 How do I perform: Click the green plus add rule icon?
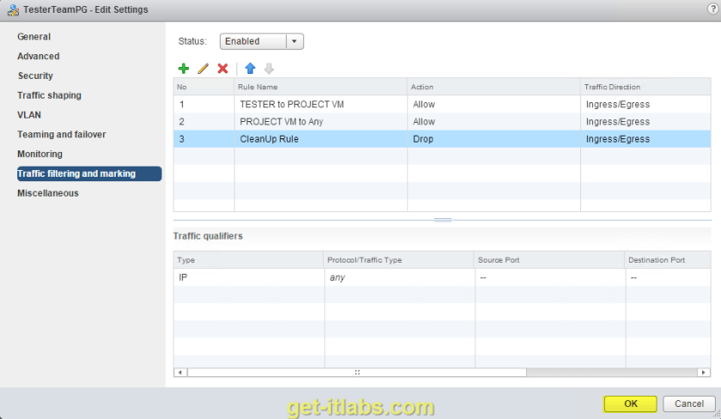[183, 69]
